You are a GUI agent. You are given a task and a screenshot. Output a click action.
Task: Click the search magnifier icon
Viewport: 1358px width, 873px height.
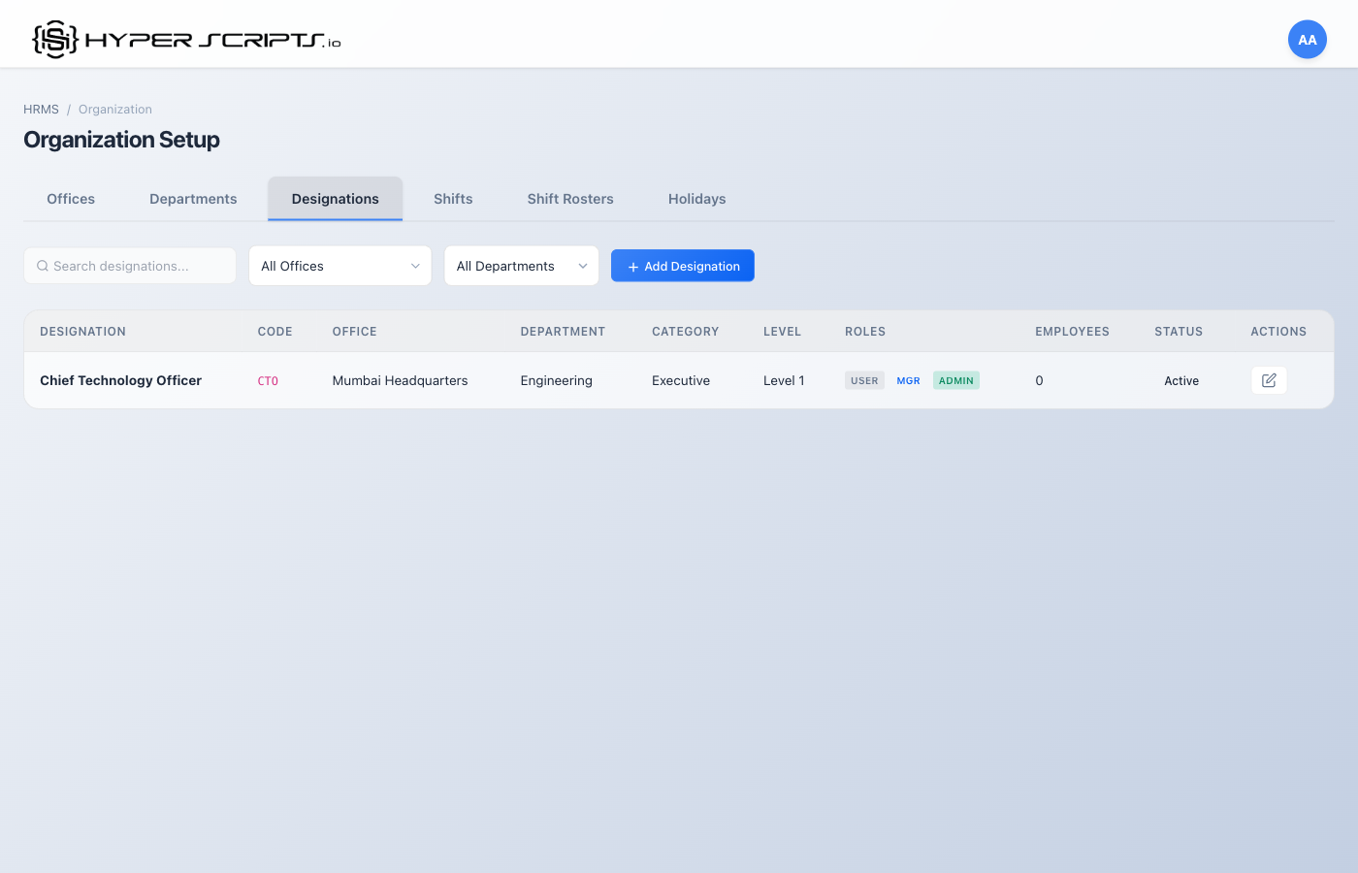coord(43,265)
